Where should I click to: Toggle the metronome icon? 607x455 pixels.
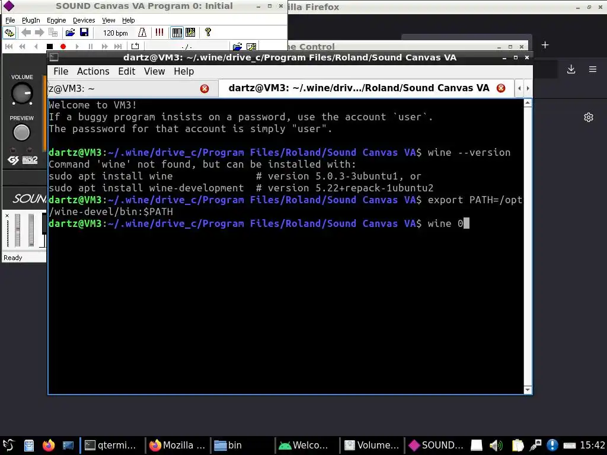142,33
